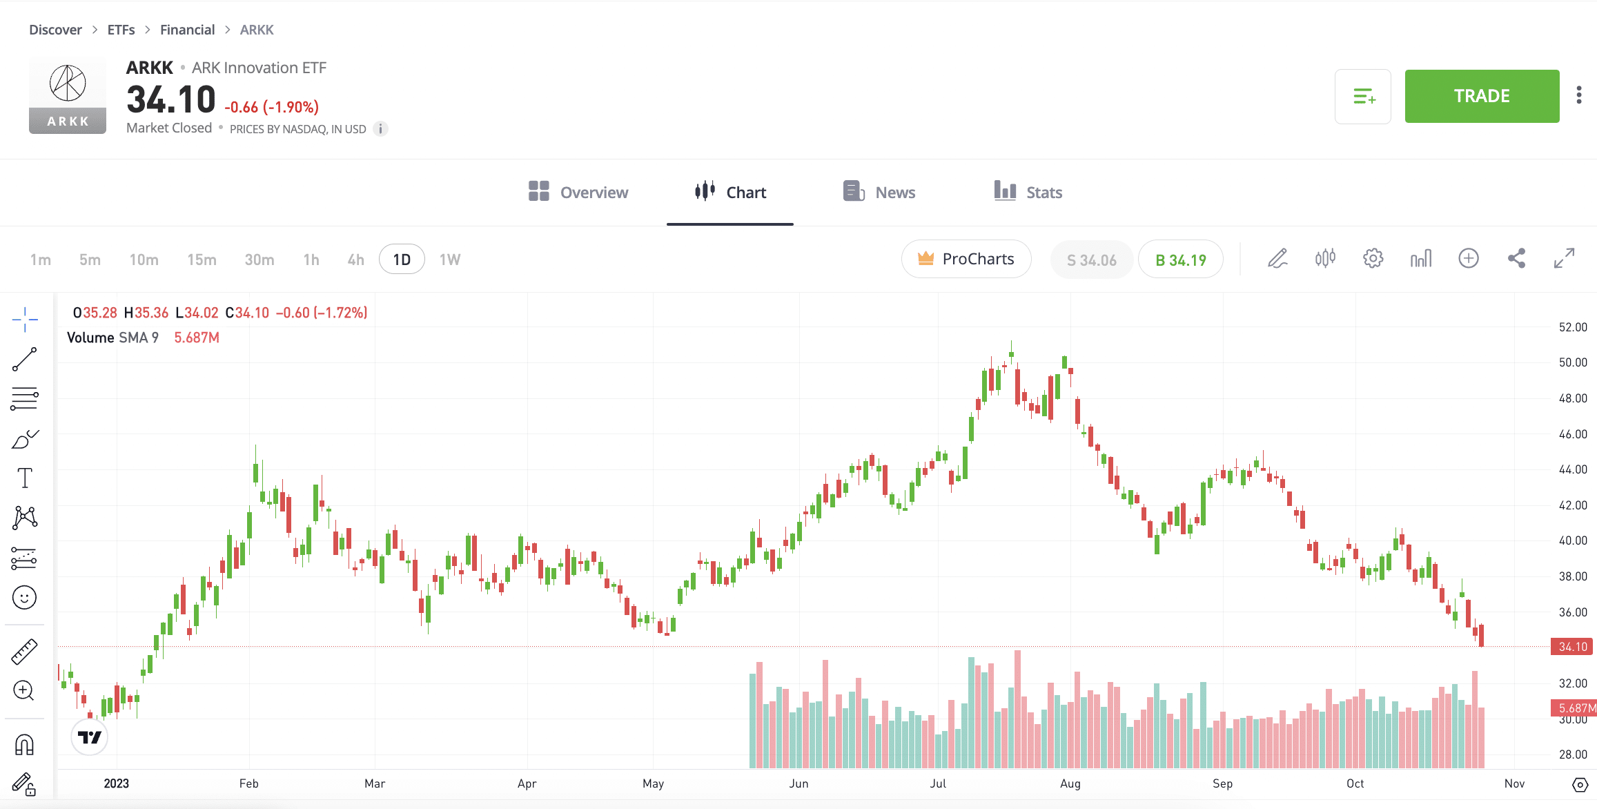Click the 34.10 current price axis label
Screen dimensions: 1597x809
[x=1573, y=647]
